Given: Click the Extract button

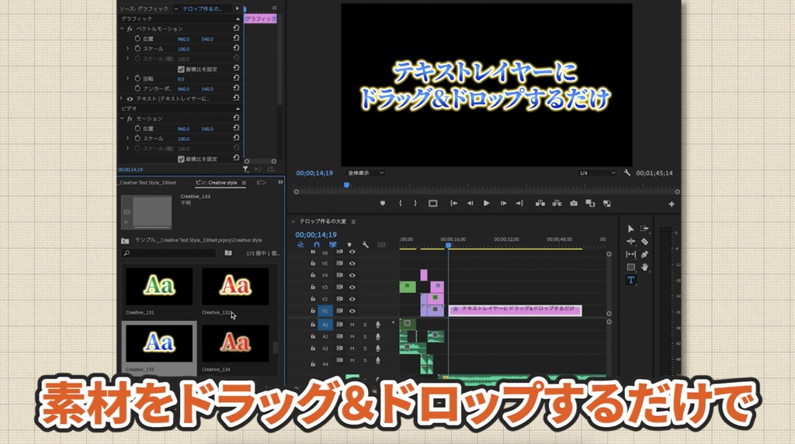Looking at the screenshot, I should (557, 204).
